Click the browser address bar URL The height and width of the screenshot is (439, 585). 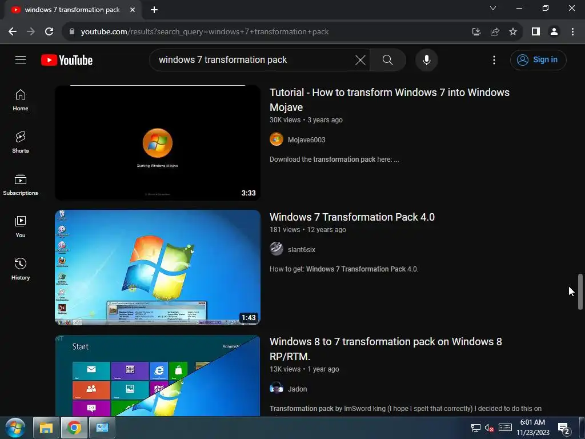205,32
